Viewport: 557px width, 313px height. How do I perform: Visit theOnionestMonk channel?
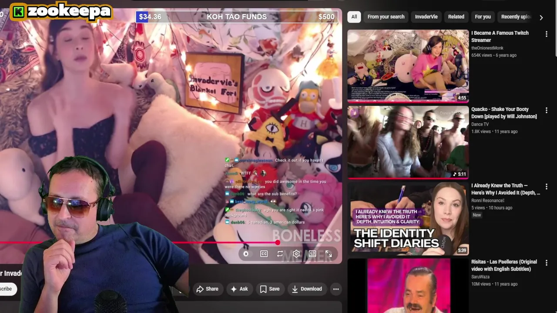coord(487,48)
